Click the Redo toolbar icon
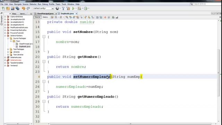The height and width of the screenshot is (125, 222). (28, 8)
